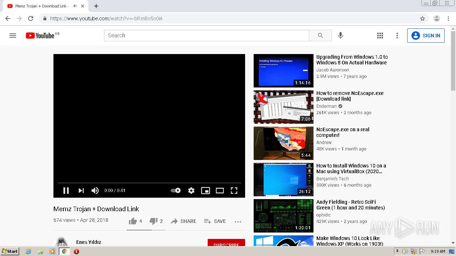Viewport: 456px width, 256px height.
Task: Click the video progress bar
Action: (x=149, y=183)
